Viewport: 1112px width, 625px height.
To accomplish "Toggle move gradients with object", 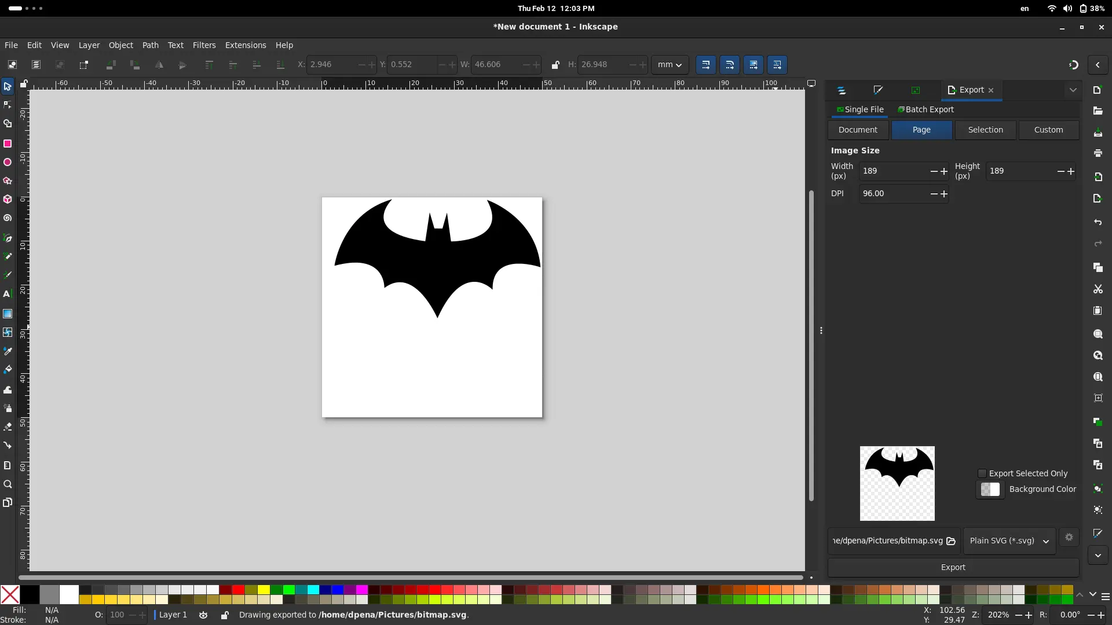I will 753,65.
